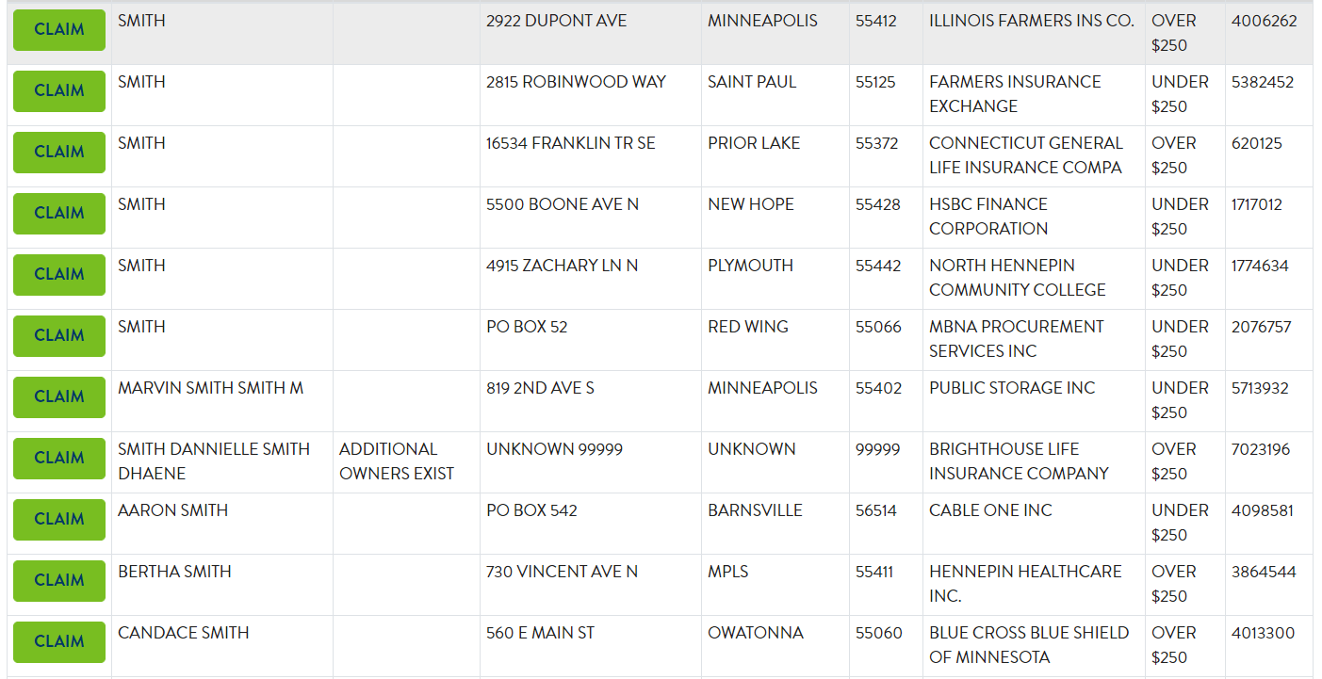
Task: Click the Smith Dannielle Smith Dhaene name
Action: coord(214,461)
